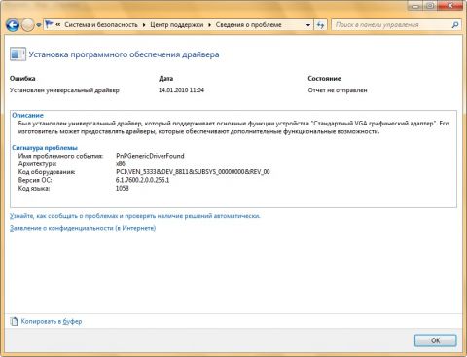Click 'Копировать в буфер' link
This screenshot has height=357, width=467.
click(52, 321)
